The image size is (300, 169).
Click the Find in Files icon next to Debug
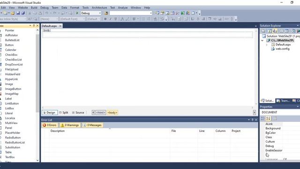106,13
